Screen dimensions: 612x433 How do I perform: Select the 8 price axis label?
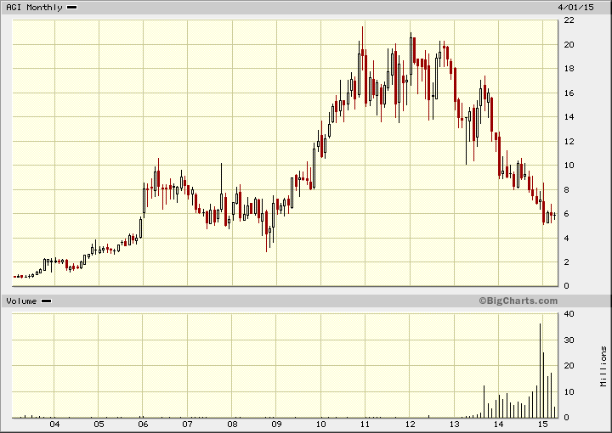tap(567, 190)
